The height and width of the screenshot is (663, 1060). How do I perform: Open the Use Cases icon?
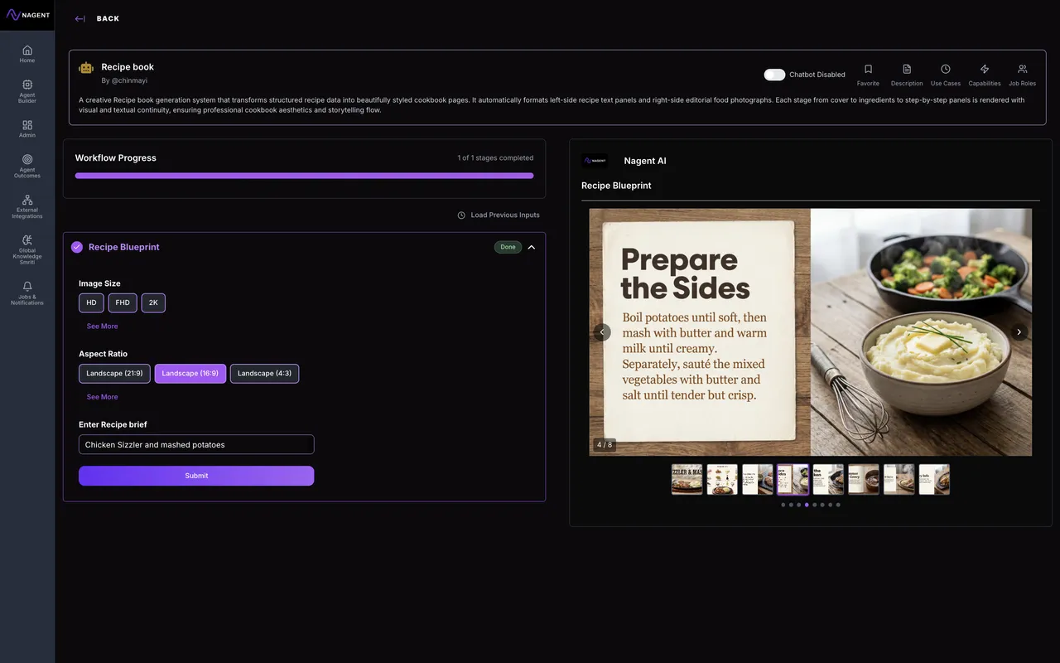(x=946, y=70)
